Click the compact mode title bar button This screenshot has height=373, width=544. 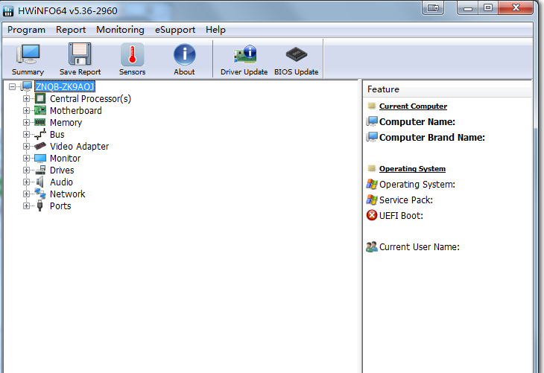(x=433, y=7)
